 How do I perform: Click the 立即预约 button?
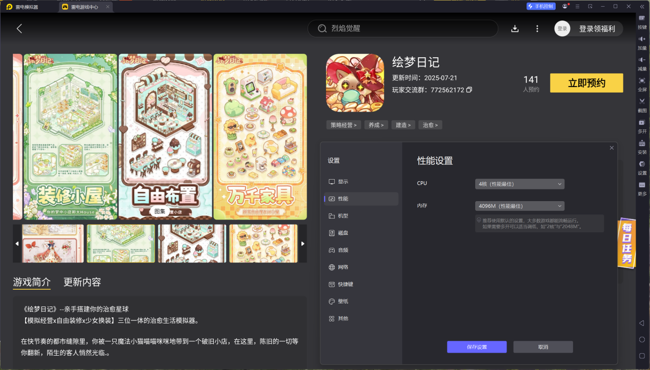point(586,83)
